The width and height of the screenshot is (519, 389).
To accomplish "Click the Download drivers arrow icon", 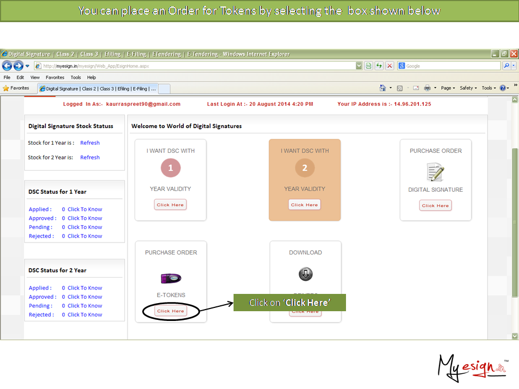I will (305, 274).
